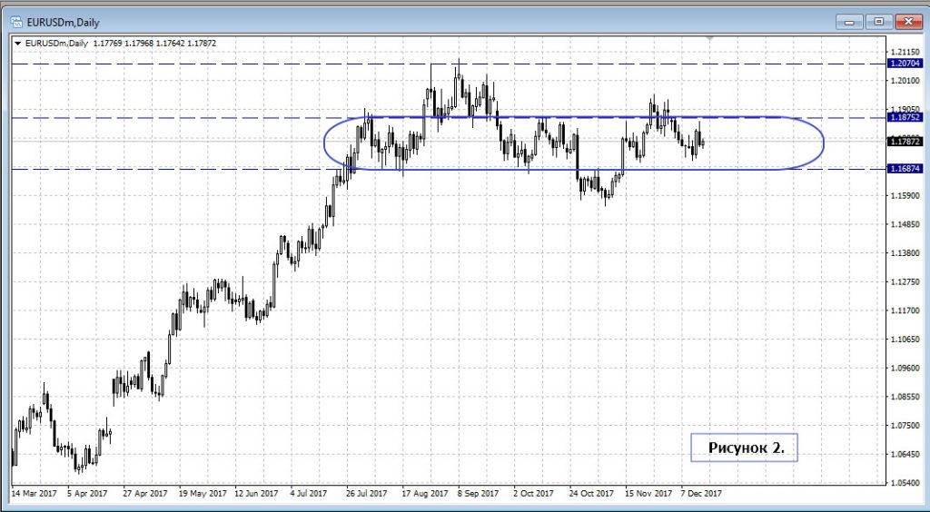Click the Рисунок 2. text label box
Image resolution: width=930 pixels, height=512 pixels.
[x=744, y=448]
